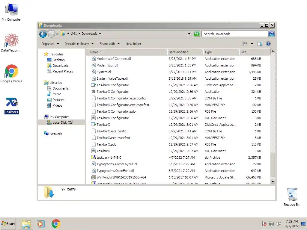Select Typography.OpenFont.dll file

(x=115, y=171)
